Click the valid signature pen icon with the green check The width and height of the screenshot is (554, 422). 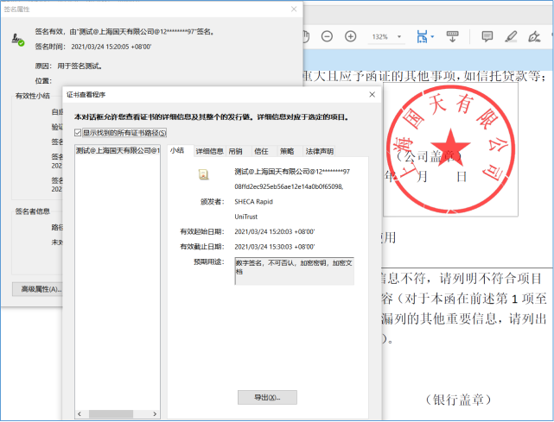[x=17, y=40]
